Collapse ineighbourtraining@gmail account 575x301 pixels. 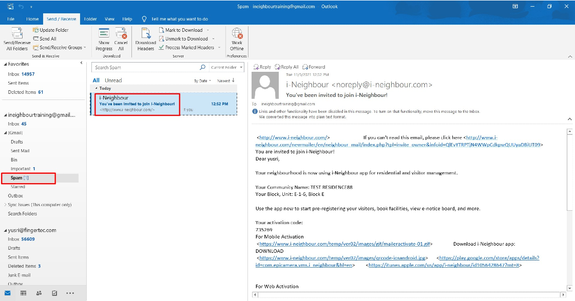click(6, 115)
